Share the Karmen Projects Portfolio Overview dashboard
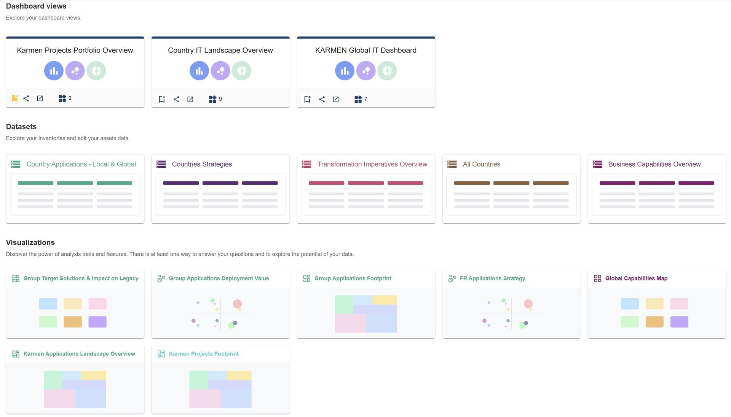This screenshot has width=731, height=417. (x=26, y=99)
